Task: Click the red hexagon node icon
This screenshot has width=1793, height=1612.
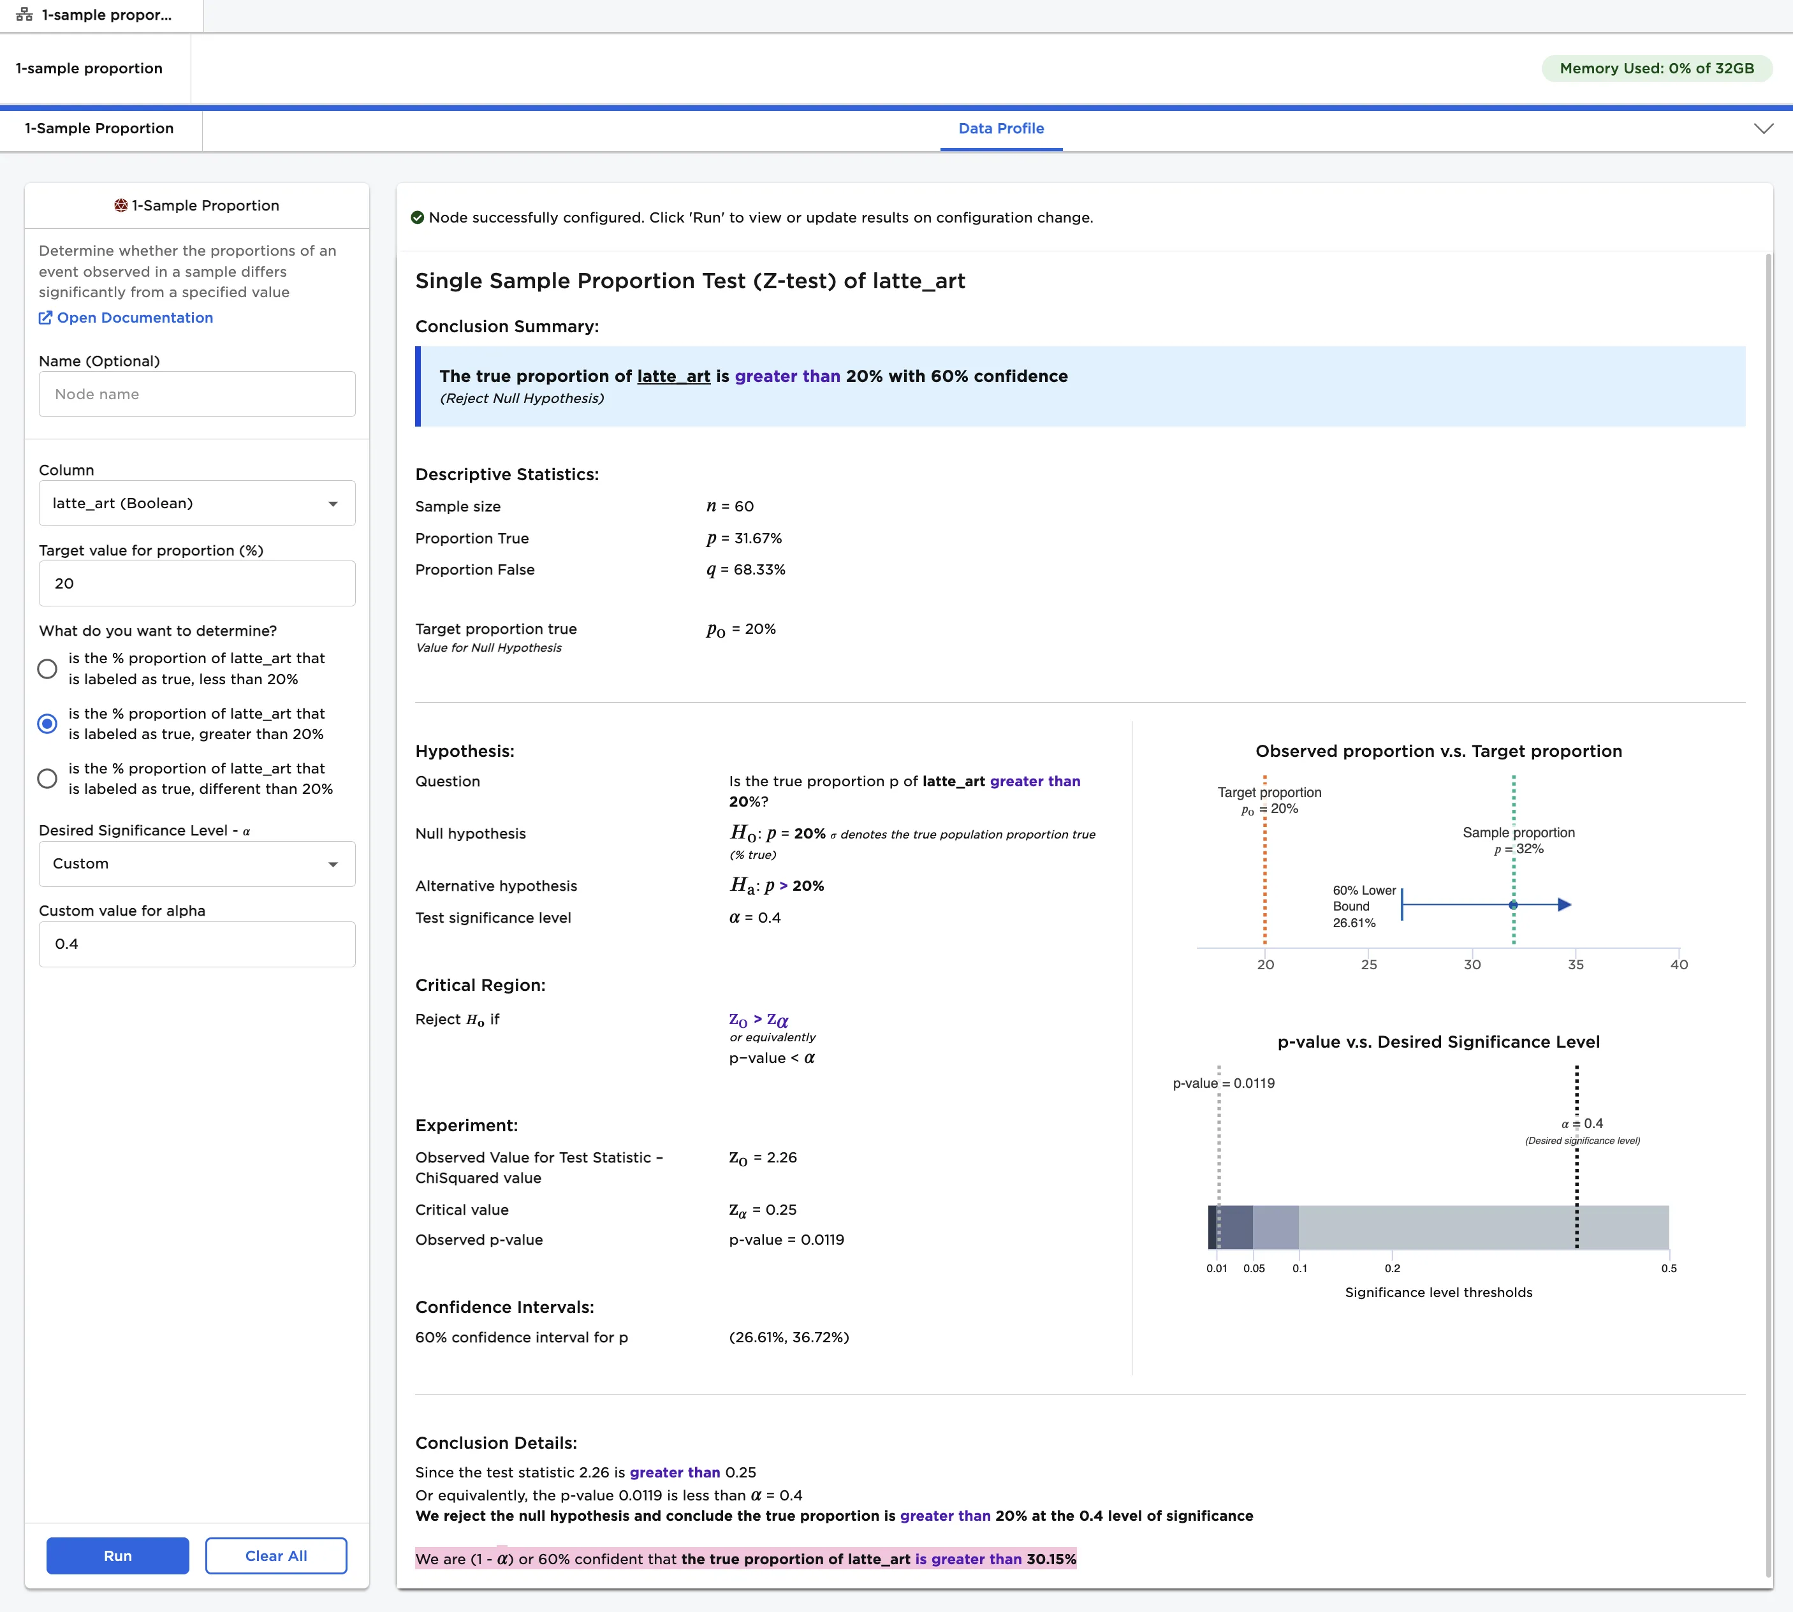Action: pyautogui.click(x=121, y=205)
